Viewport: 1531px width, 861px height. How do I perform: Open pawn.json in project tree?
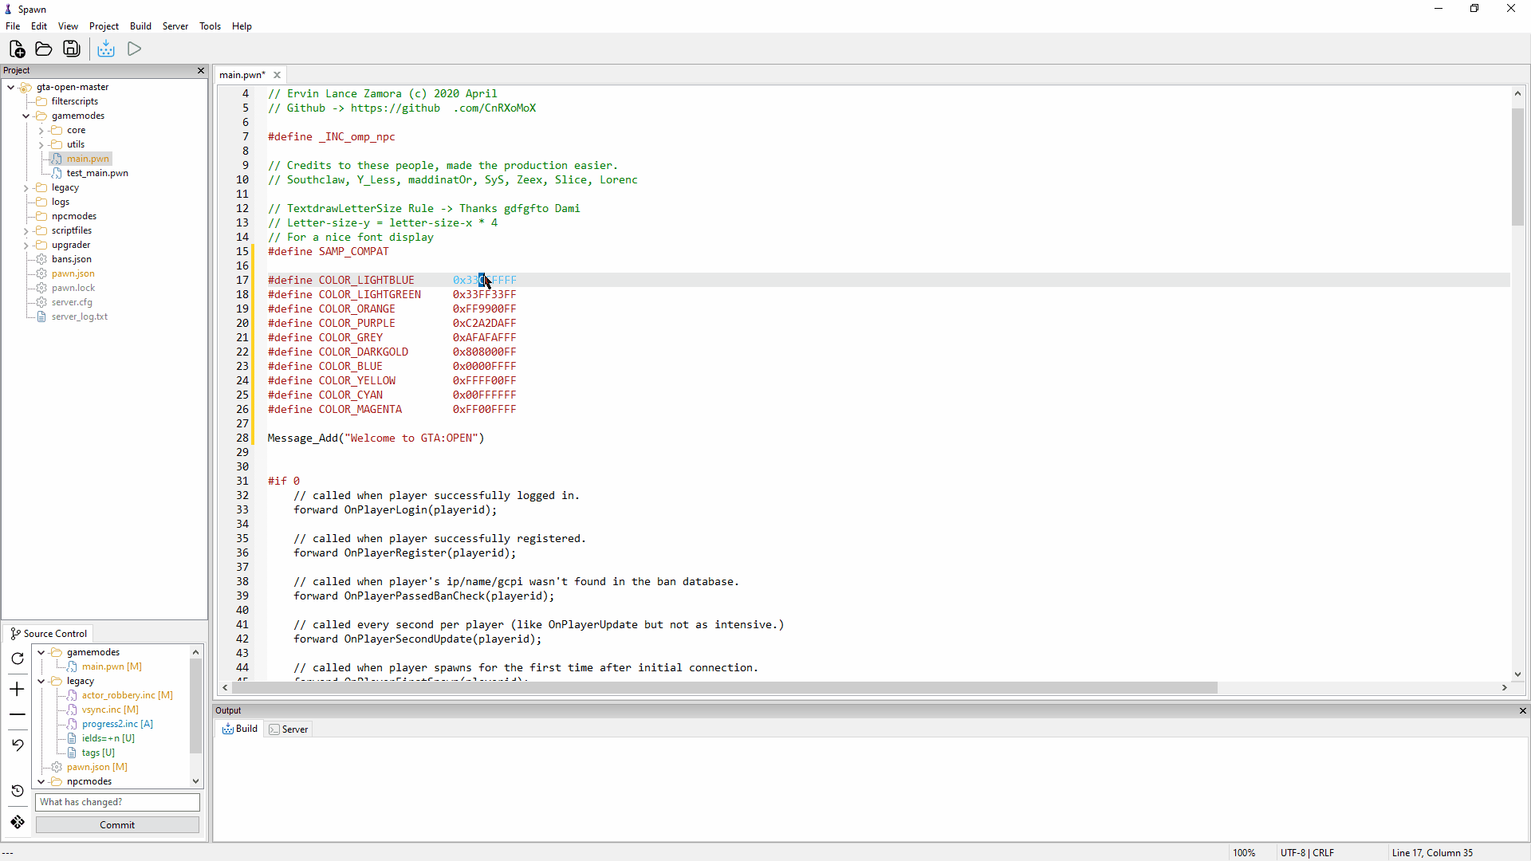pos(73,273)
